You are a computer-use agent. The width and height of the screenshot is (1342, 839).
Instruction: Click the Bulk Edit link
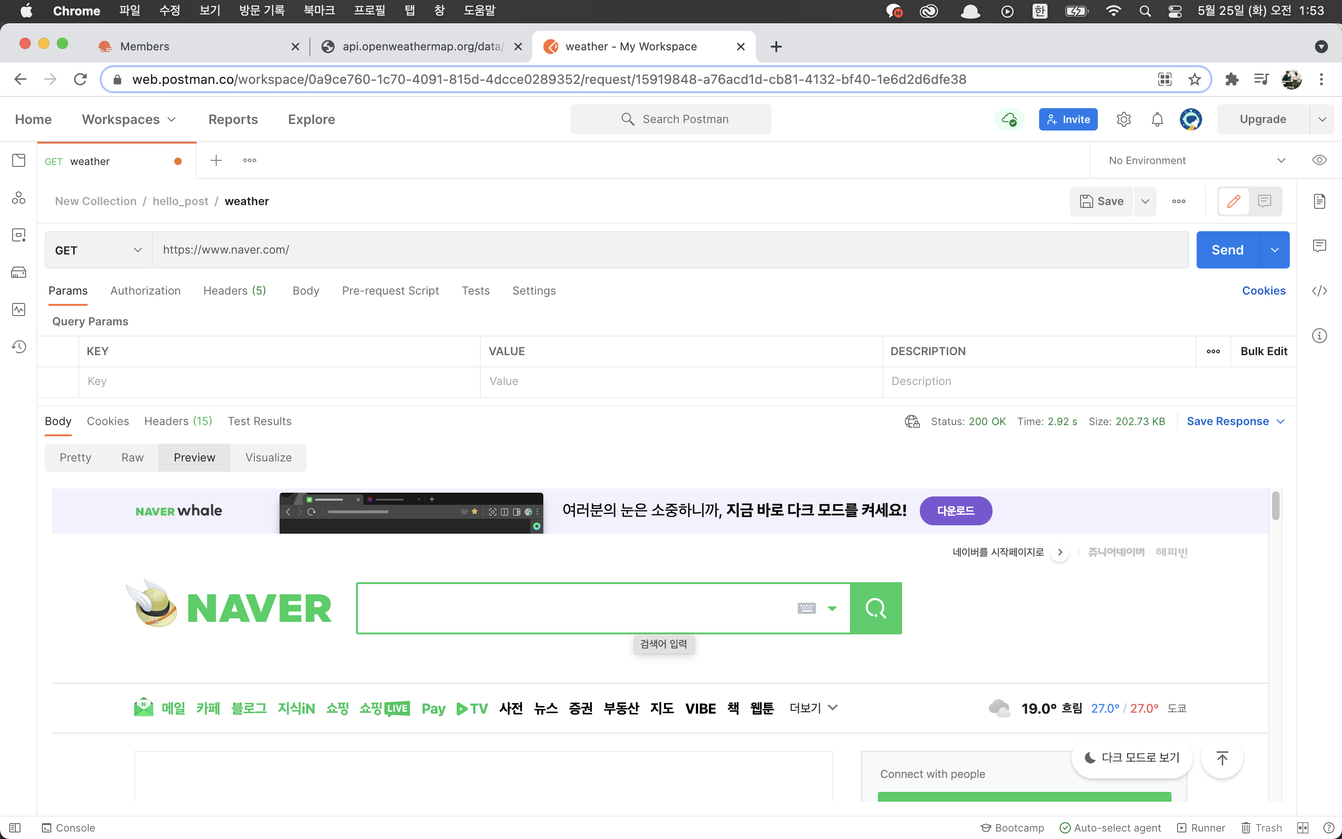click(x=1263, y=351)
